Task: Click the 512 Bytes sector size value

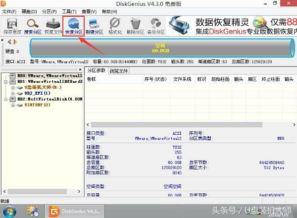Action: 274,168
